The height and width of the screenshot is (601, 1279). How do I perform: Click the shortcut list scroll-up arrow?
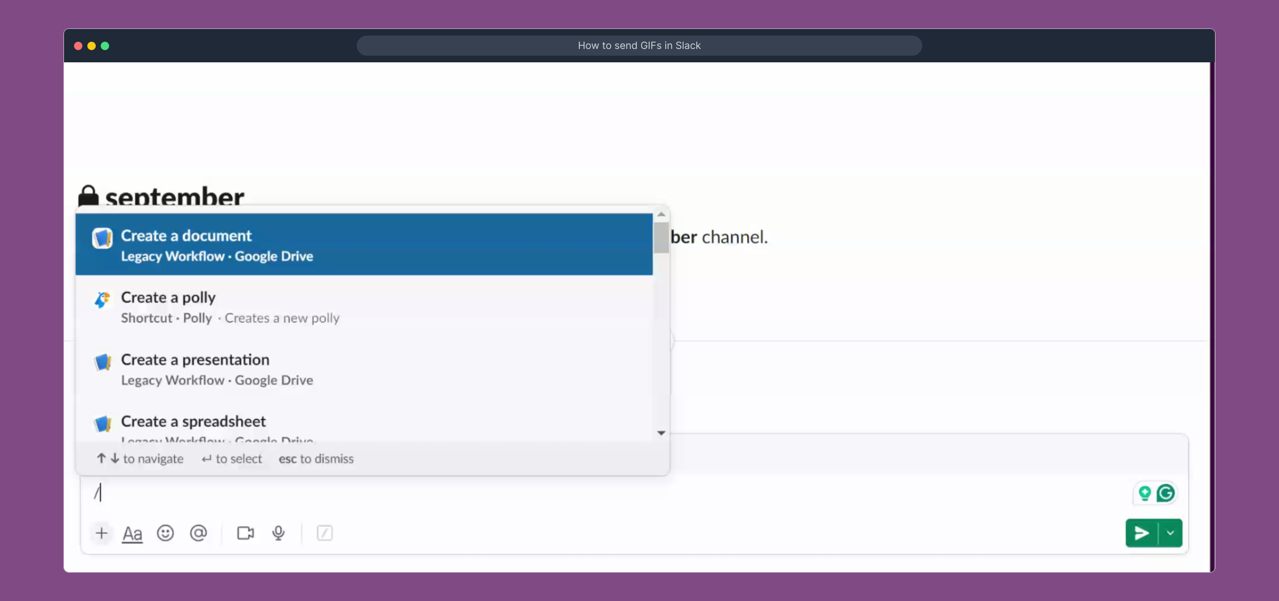[x=661, y=215]
